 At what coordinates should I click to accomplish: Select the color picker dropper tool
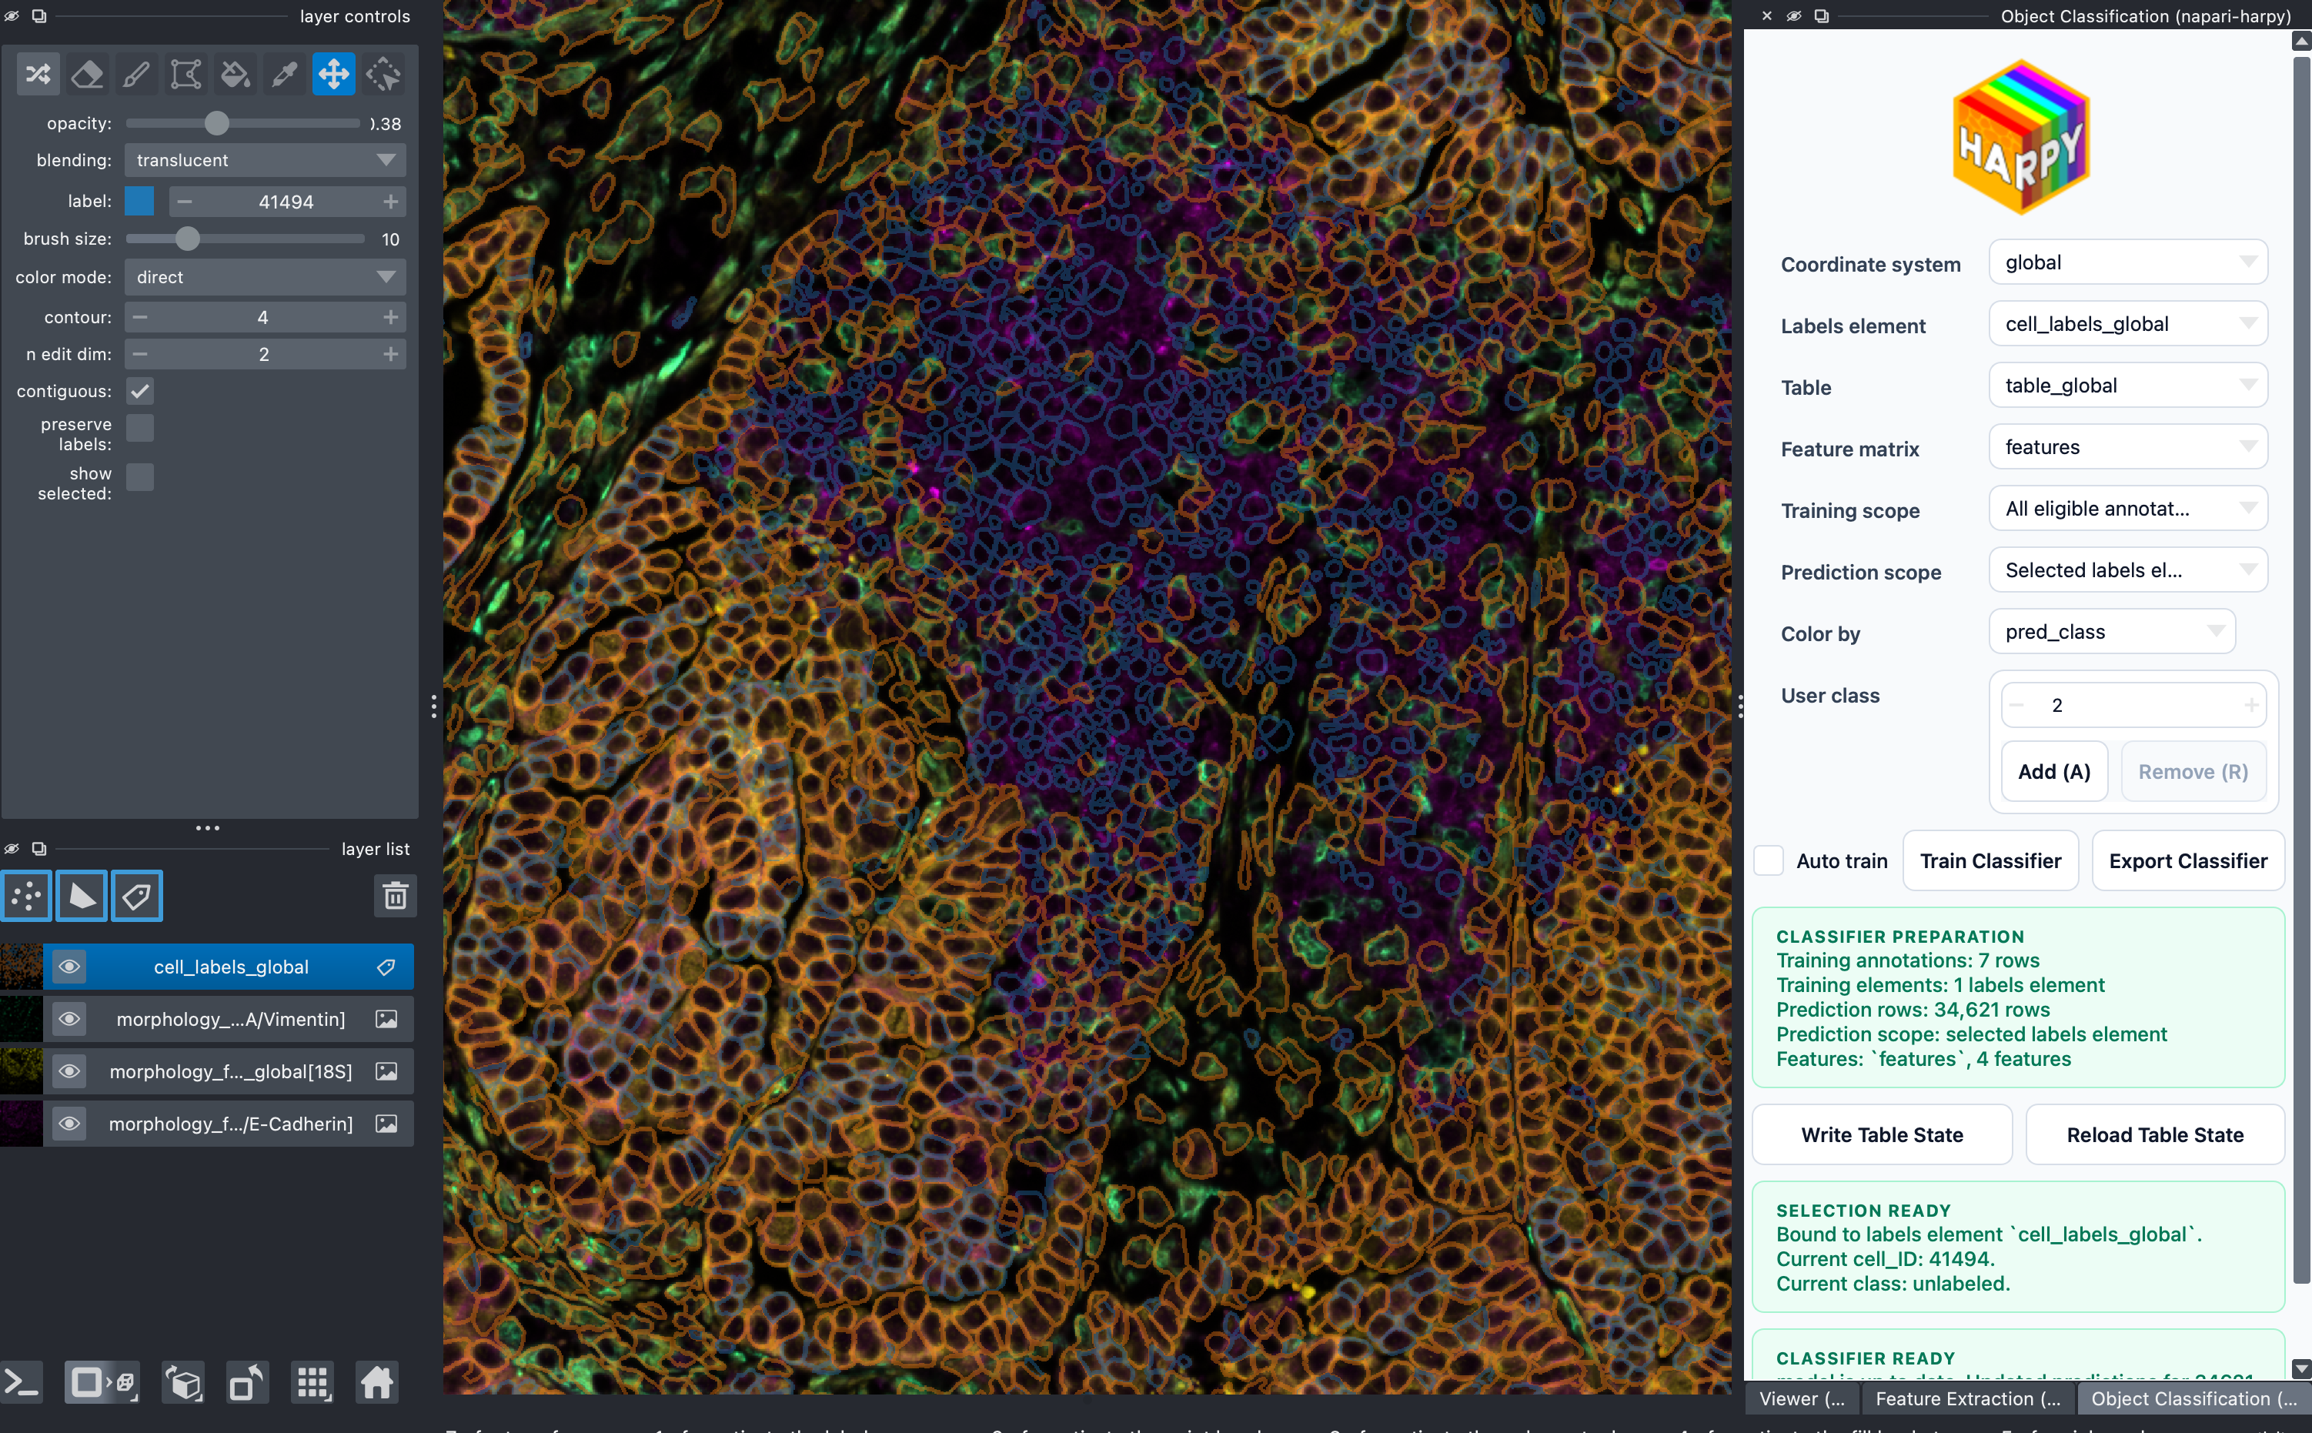(284, 74)
